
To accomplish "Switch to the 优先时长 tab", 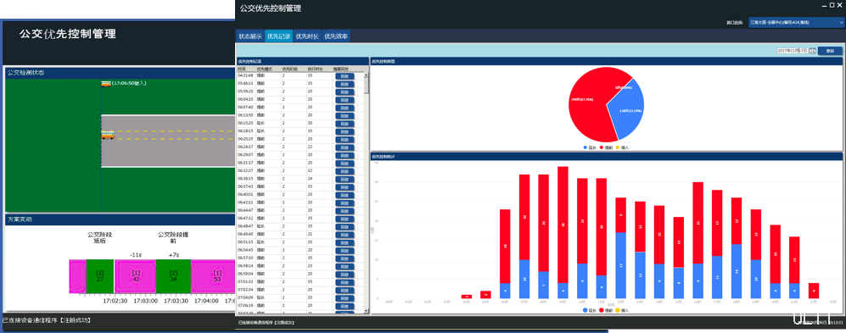I will 307,36.
